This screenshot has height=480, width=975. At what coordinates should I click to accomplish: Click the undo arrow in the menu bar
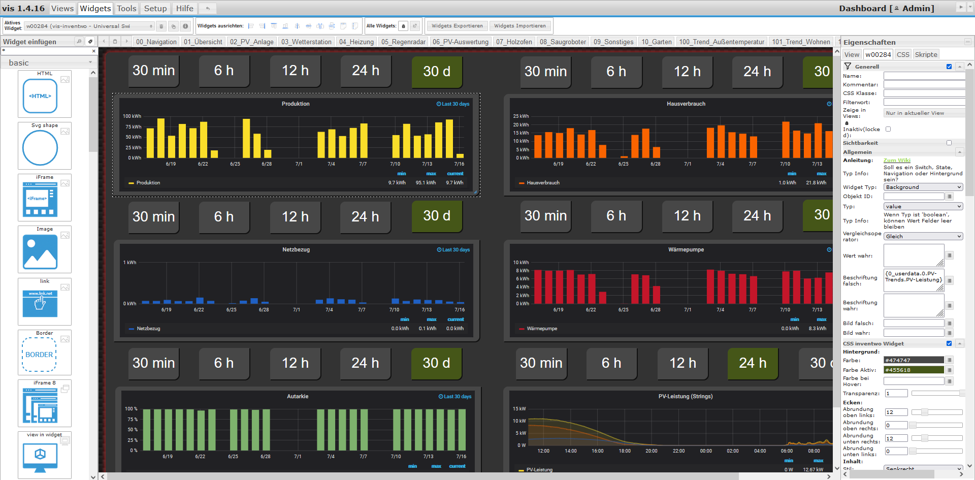point(207,8)
